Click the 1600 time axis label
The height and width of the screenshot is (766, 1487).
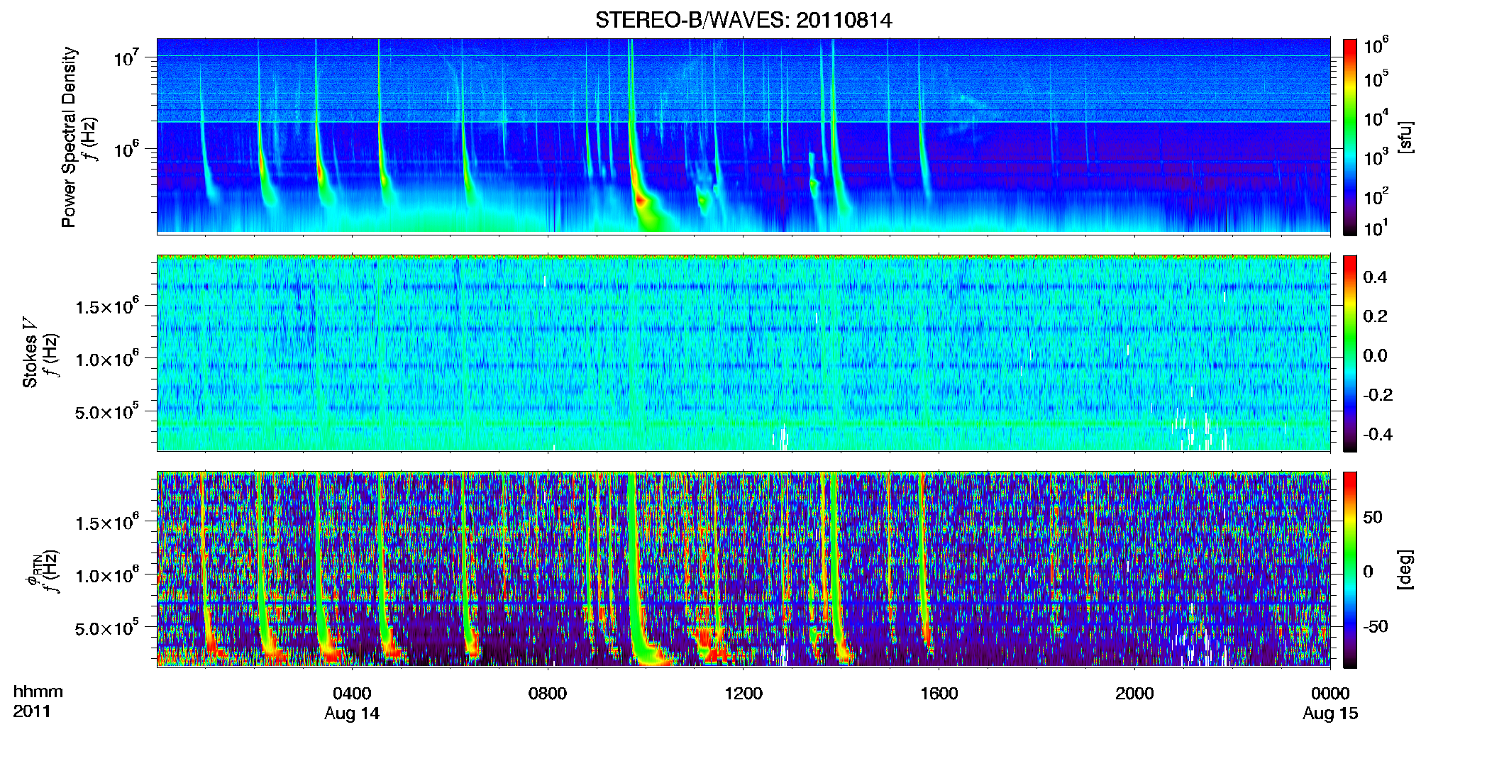point(939,694)
